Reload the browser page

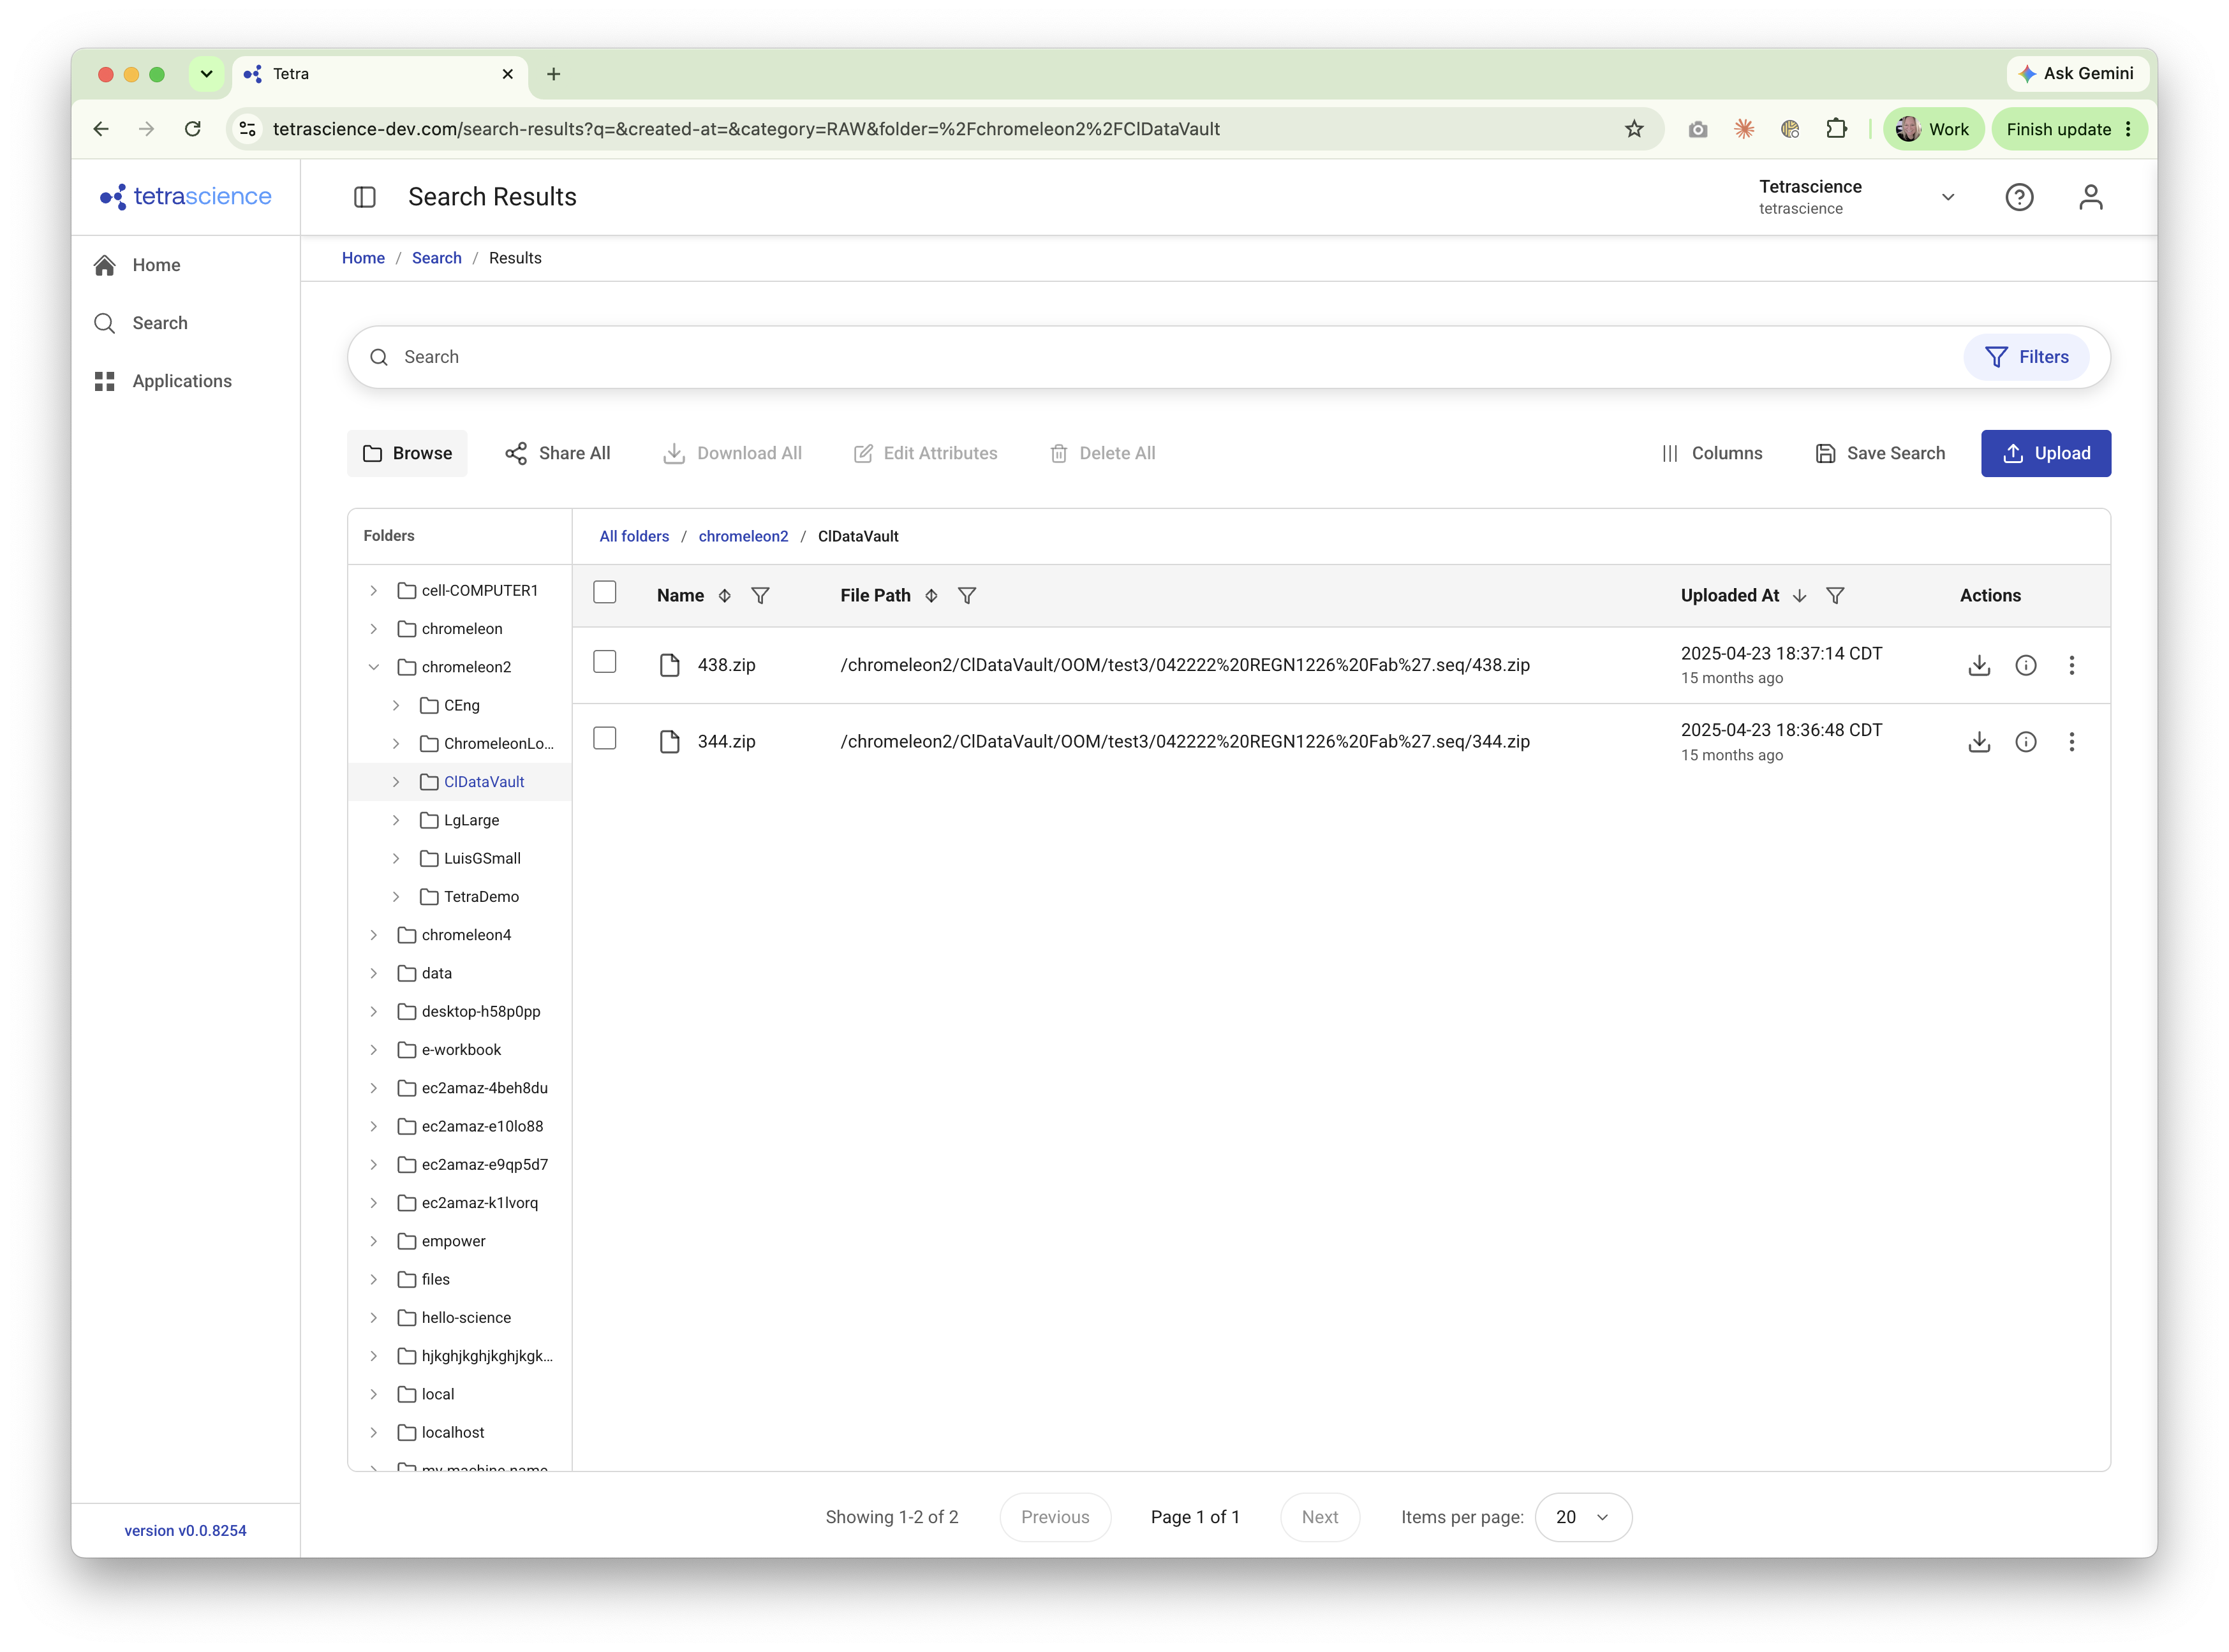[193, 129]
